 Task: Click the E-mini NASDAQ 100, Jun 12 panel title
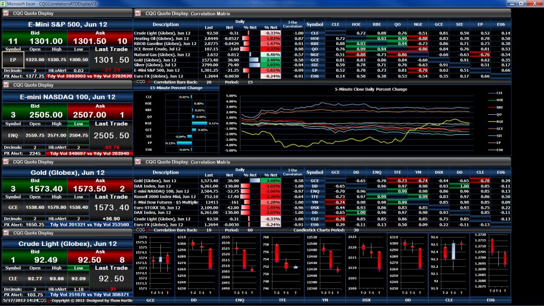click(x=67, y=97)
